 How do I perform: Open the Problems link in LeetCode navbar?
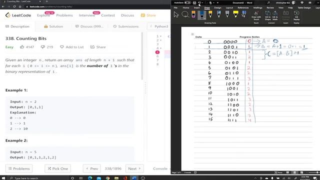click(x=64, y=15)
